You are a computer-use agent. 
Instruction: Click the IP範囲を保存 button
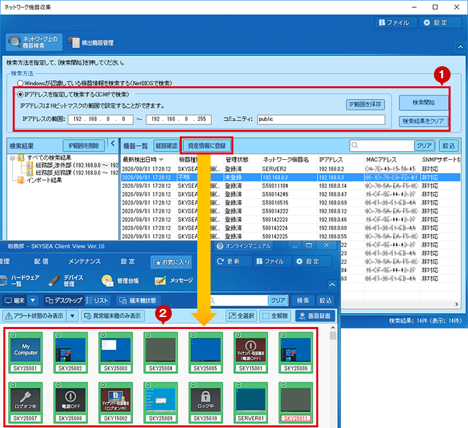(365, 104)
